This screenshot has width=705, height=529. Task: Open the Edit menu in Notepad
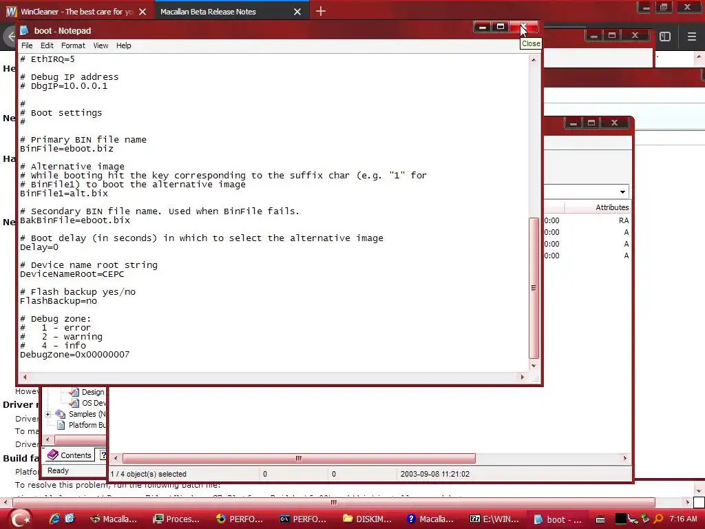tap(47, 45)
